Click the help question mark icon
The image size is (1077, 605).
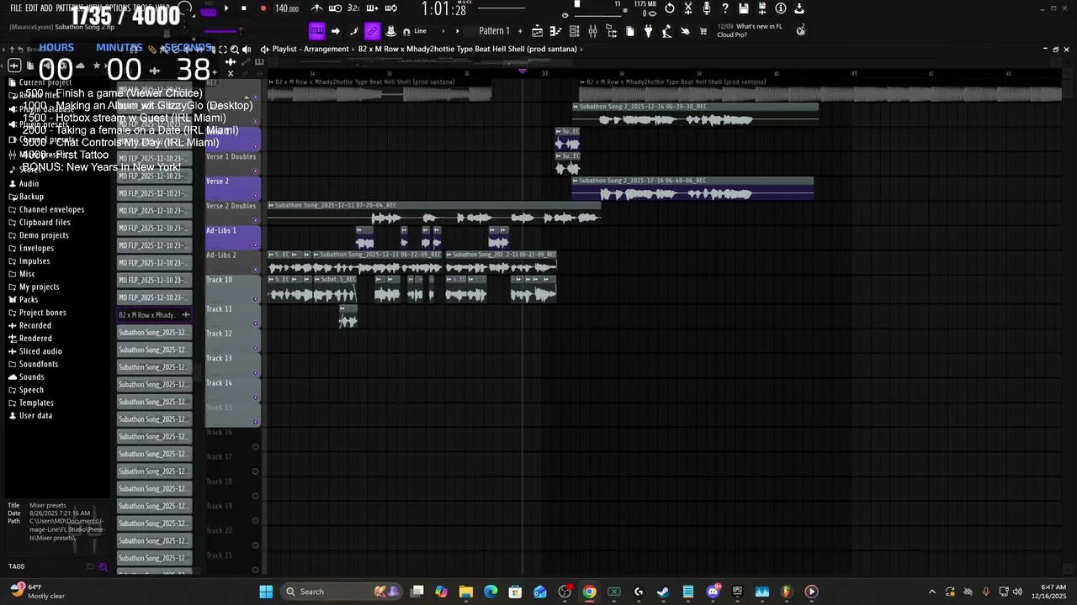pos(725,8)
